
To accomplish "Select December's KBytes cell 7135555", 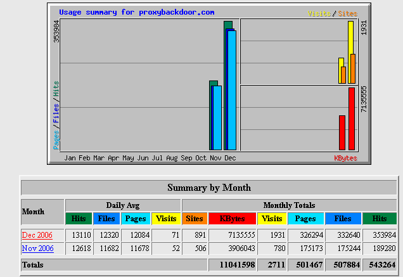I will 231,235.
